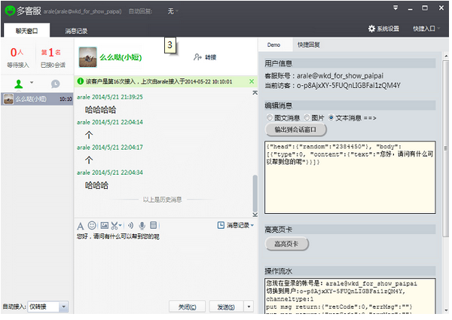The height and width of the screenshot is (320, 452).
Task: Click the scissors screenshot tool
Action: tap(115, 225)
